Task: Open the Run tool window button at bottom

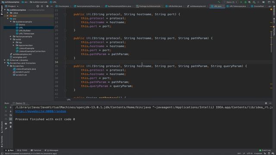Action: click(x=9, y=150)
